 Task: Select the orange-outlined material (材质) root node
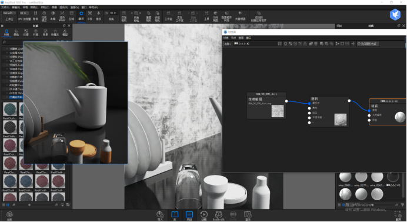pyautogui.click(x=388, y=112)
